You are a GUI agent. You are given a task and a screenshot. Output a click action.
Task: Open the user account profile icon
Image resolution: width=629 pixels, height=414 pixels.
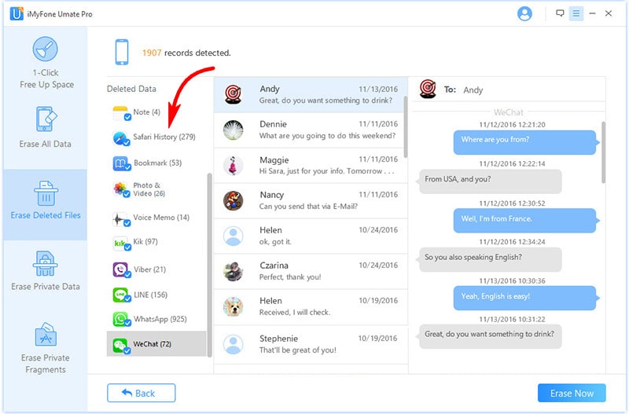524,14
